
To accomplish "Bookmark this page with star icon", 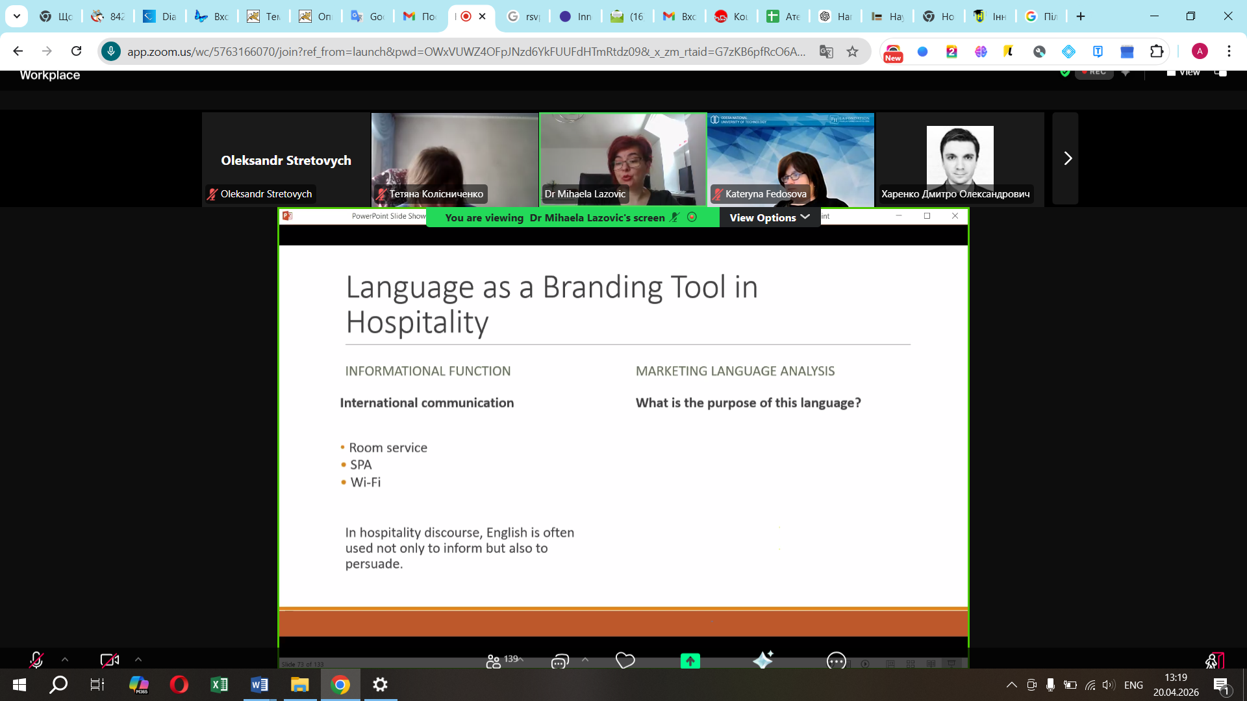I will point(852,51).
